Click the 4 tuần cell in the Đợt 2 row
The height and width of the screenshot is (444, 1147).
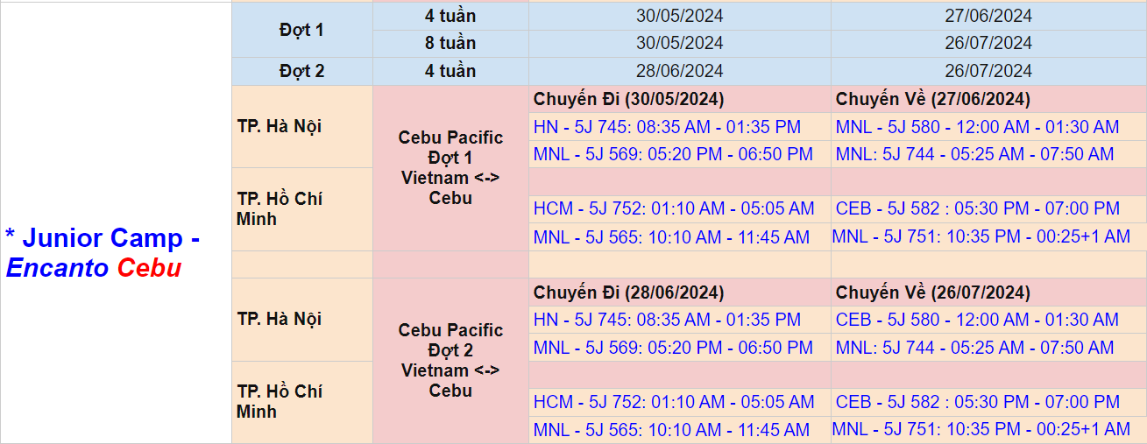click(450, 71)
